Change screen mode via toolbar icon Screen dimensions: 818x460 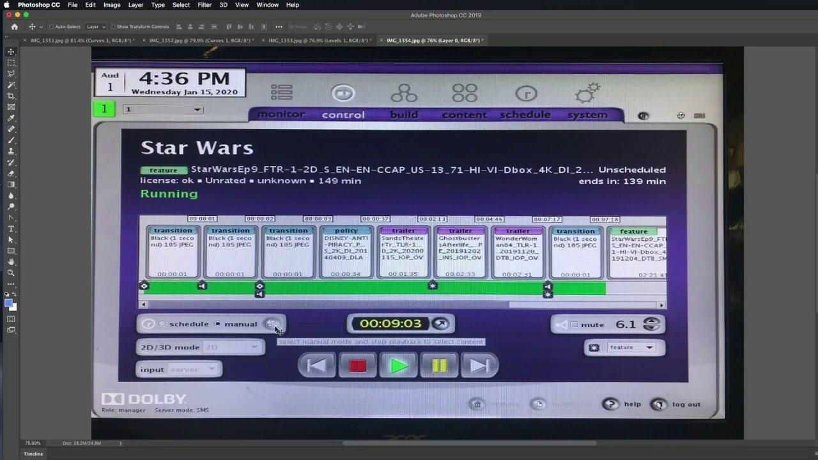[11, 330]
